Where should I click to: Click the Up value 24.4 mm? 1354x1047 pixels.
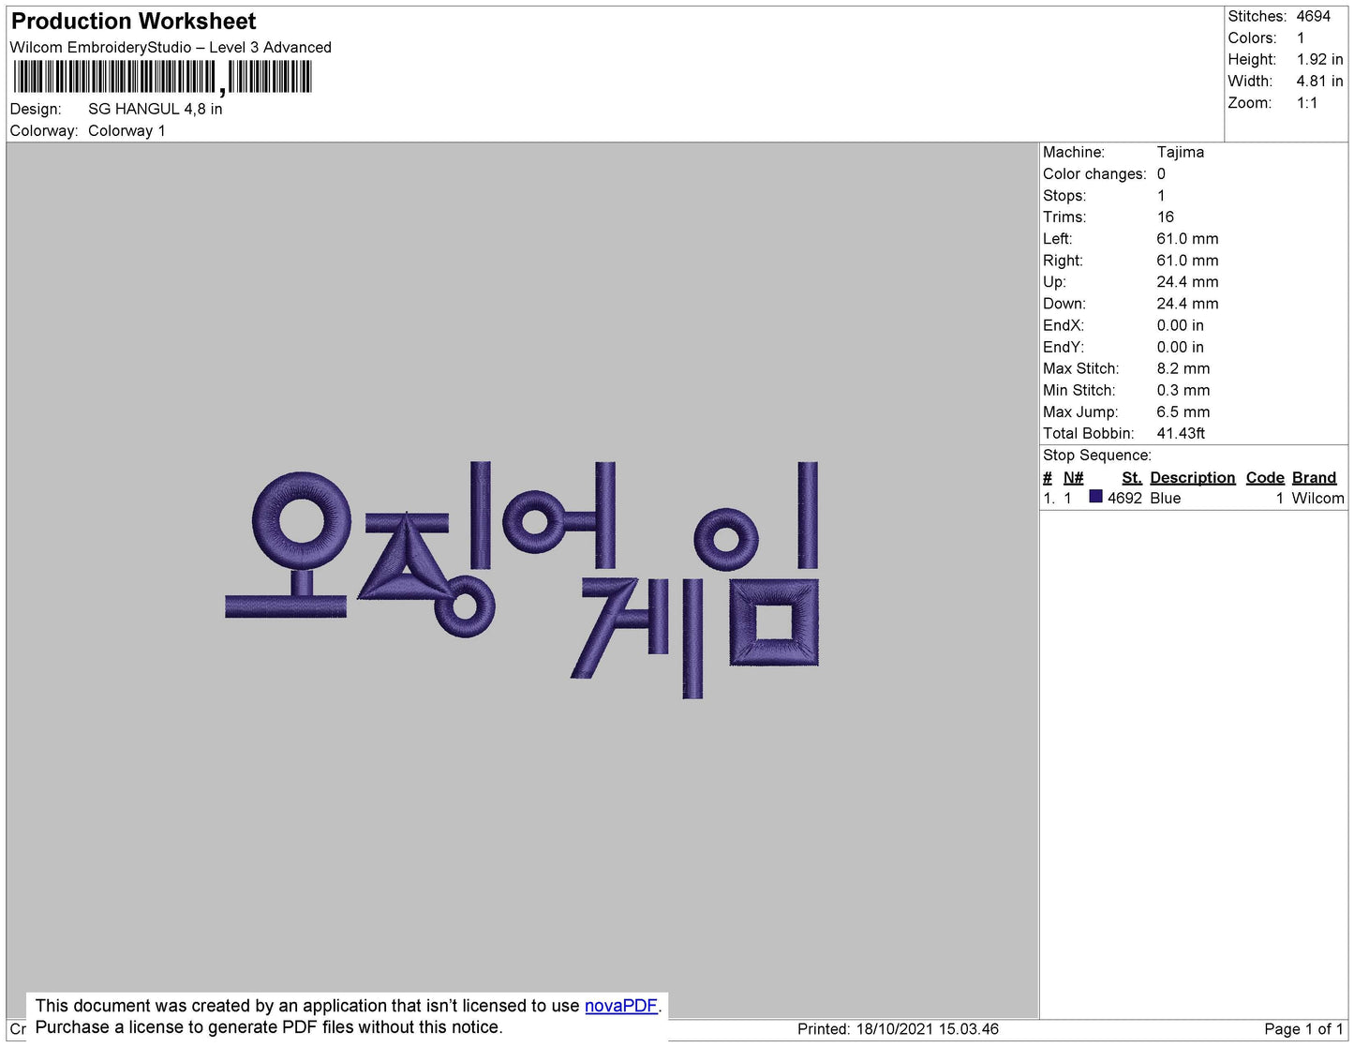tap(1188, 281)
